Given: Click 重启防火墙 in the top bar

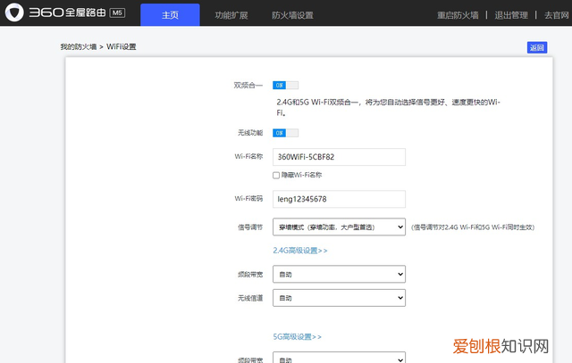Looking at the screenshot, I should coord(458,15).
